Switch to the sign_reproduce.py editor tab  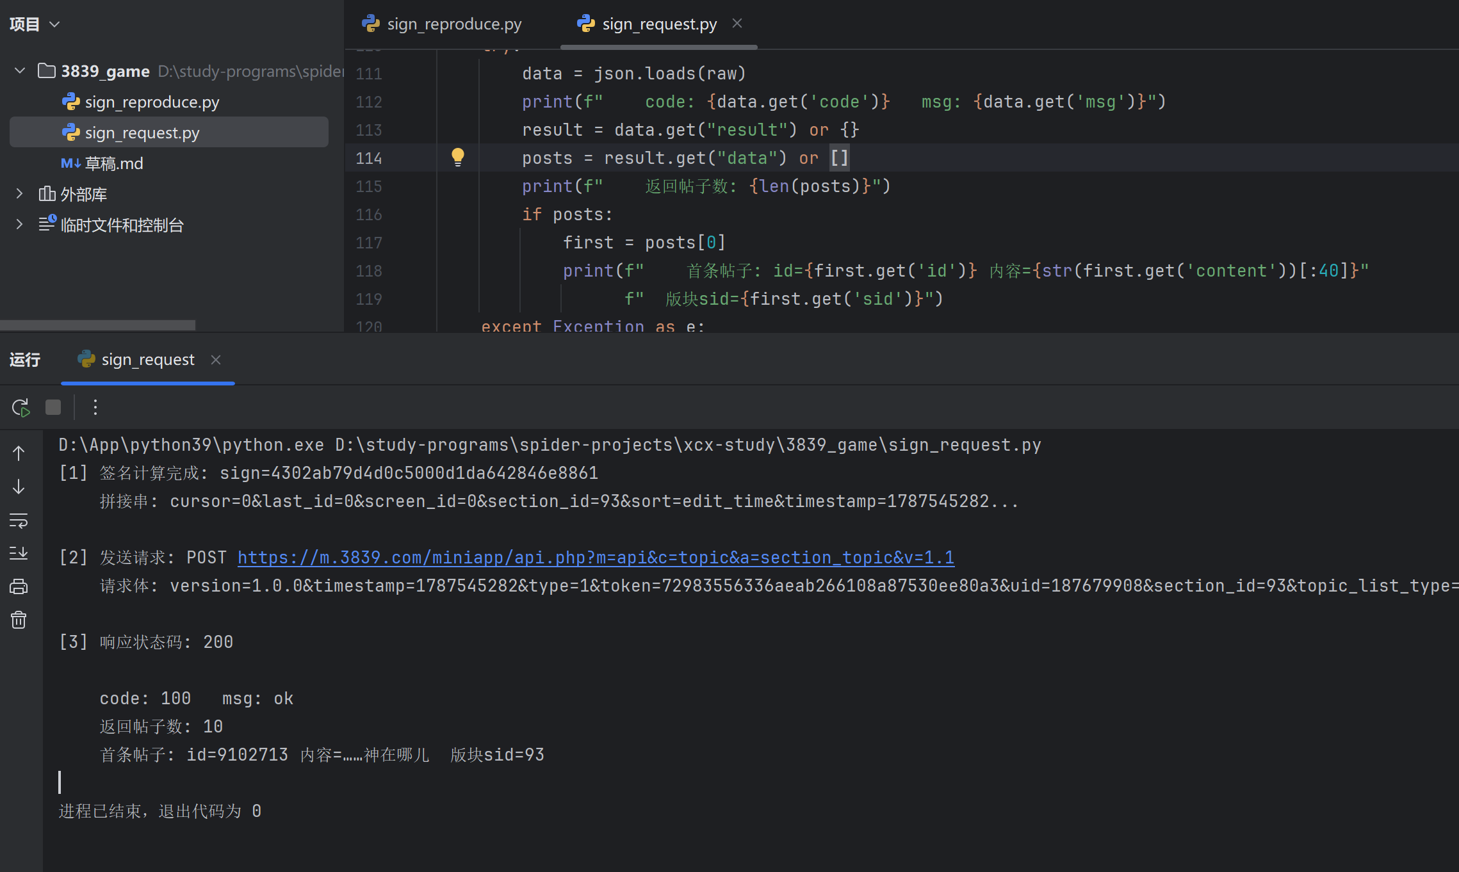(442, 24)
